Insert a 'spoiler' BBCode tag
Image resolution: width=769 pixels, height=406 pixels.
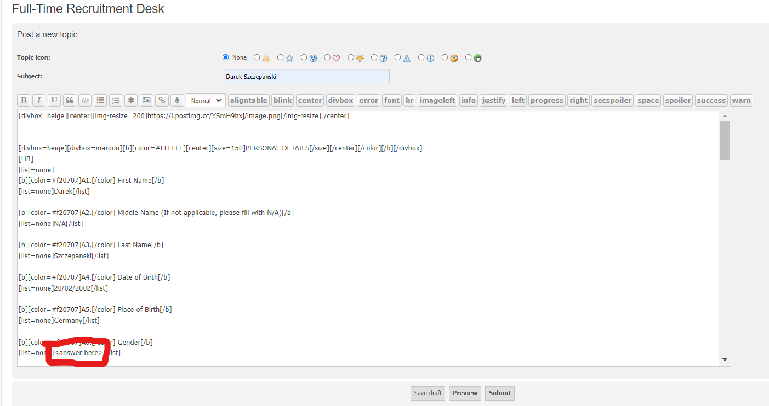point(678,101)
